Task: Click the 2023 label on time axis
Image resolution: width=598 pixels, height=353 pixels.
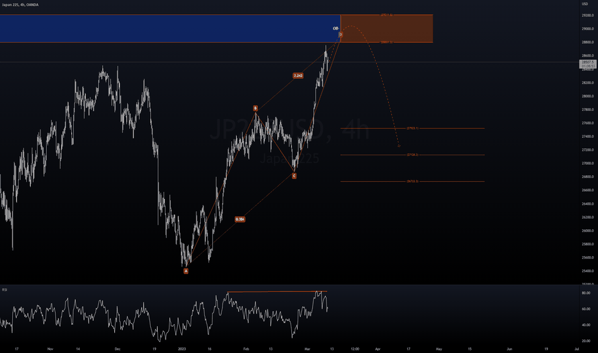Action: tap(182, 349)
